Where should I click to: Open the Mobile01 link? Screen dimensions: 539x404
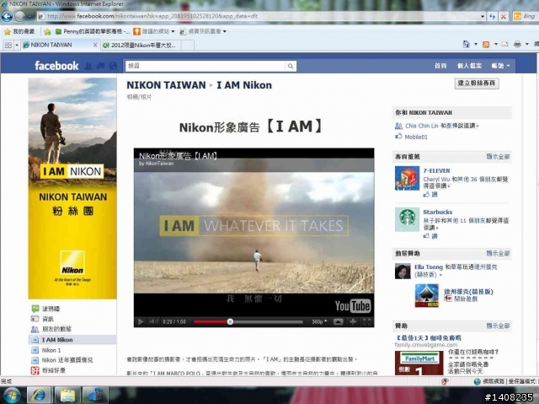[416, 137]
